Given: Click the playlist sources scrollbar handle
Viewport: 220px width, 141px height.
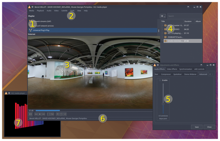Looking at the screenshot, I should (158, 31).
